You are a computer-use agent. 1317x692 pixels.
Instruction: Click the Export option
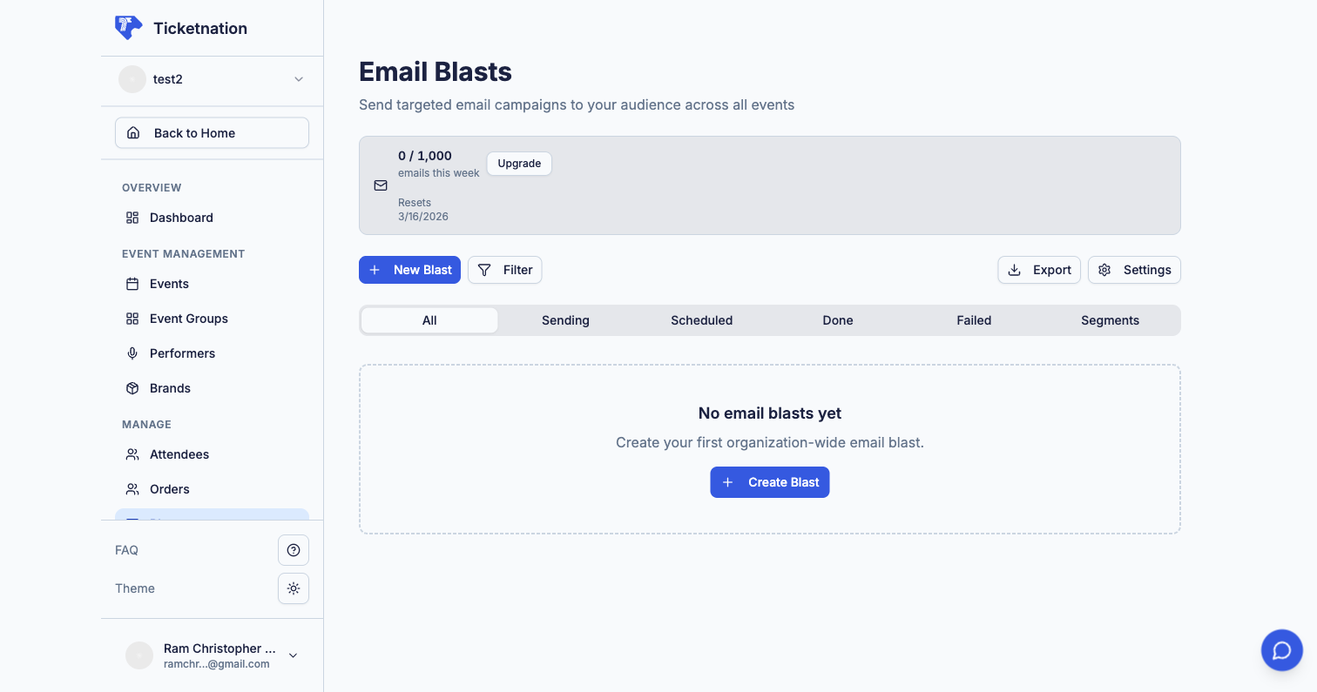[x=1039, y=270]
